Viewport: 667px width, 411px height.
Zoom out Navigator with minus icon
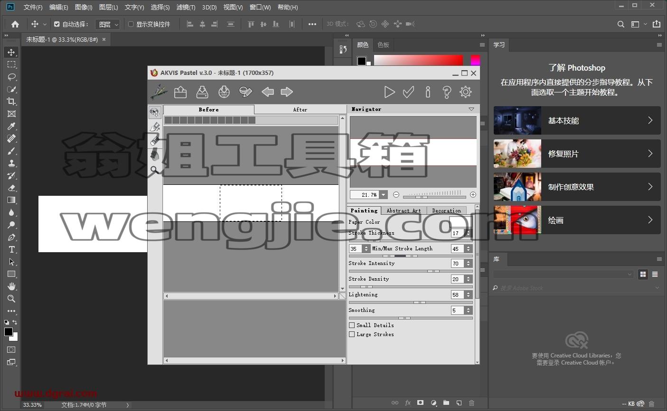396,194
